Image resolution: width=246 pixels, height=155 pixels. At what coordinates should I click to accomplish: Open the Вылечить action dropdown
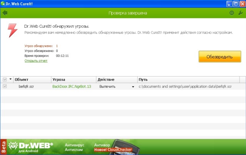(133, 87)
